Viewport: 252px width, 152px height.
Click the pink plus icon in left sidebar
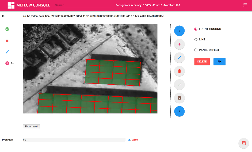pos(7,63)
